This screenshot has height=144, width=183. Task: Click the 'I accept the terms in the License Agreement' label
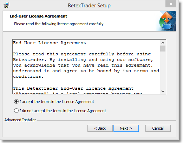tap(57, 102)
